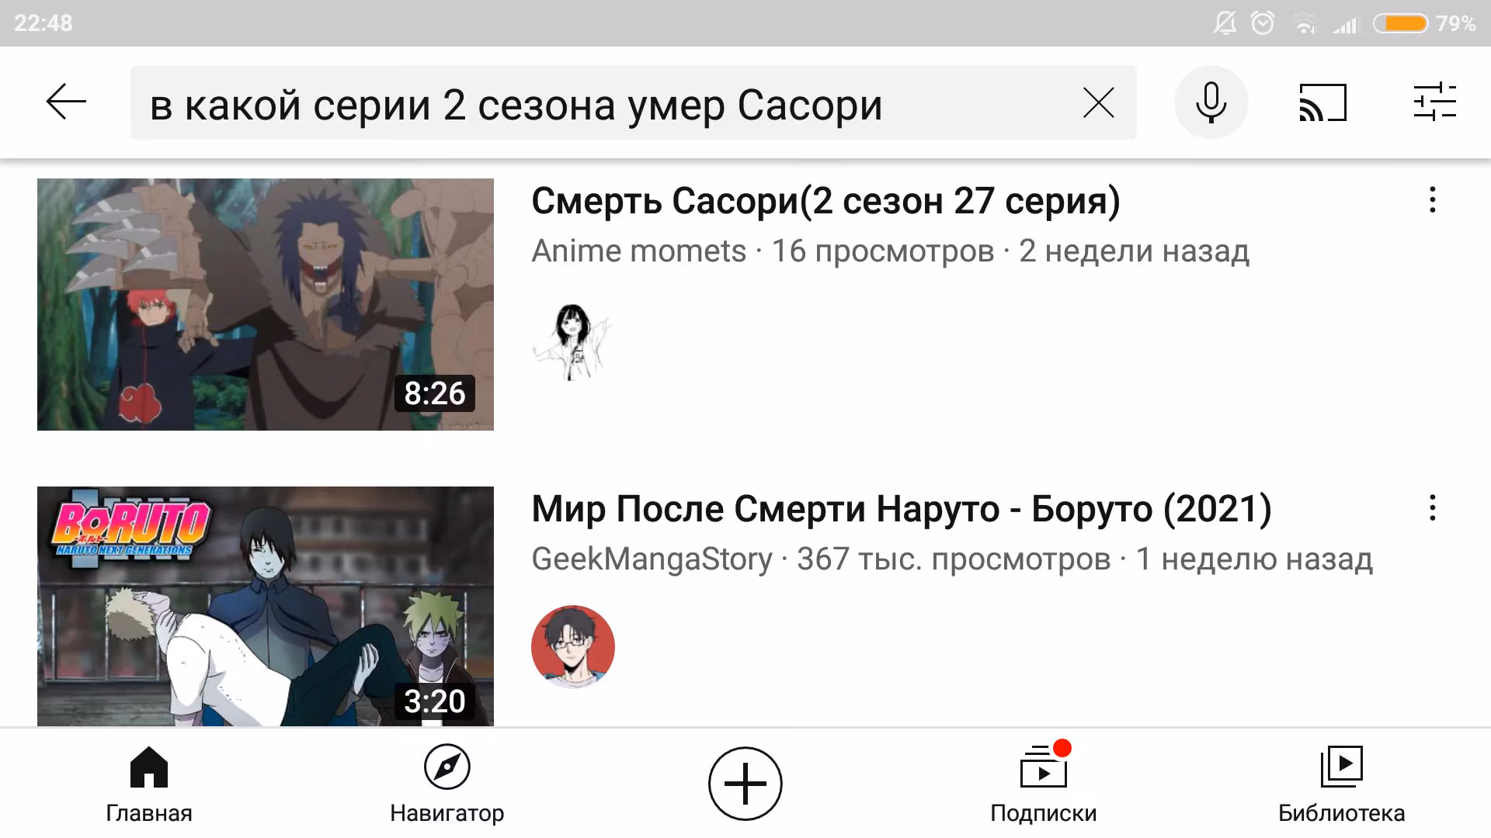Image resolution: width=1491 pixels, height=838 pixels.
Task: Open more options for Боруто video
Action: [x=1433, y=508]
